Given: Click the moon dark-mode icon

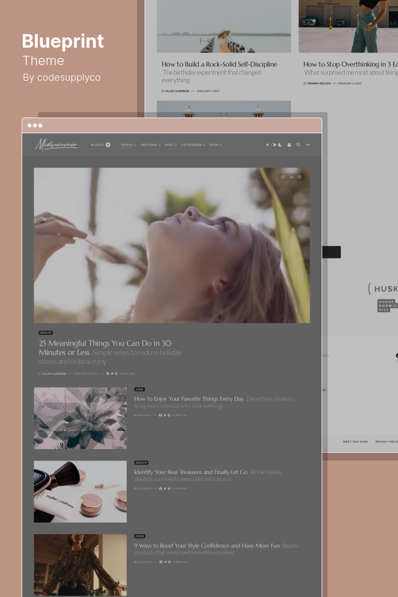Looking at the screenshot, I should [280, 145].
